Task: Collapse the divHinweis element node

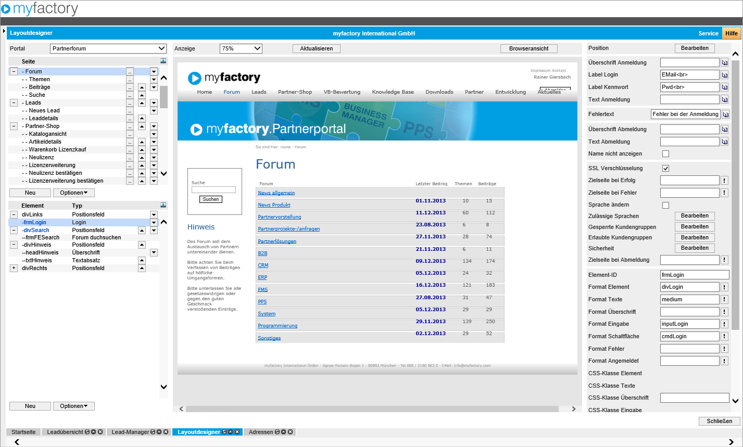Action: (x=14, y=245)
